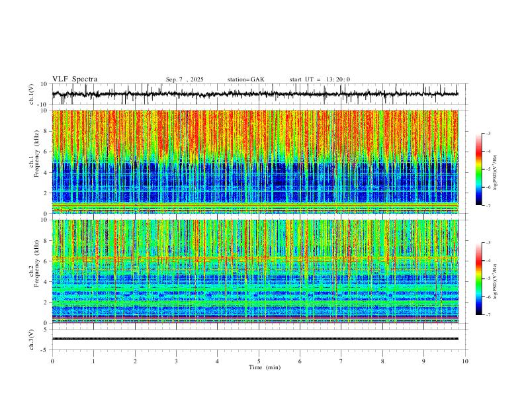The width and height of the screenshot is (524, 405).
Task: Click the "-3" tick on ch.2 colorbar
Action: [488, 243]
